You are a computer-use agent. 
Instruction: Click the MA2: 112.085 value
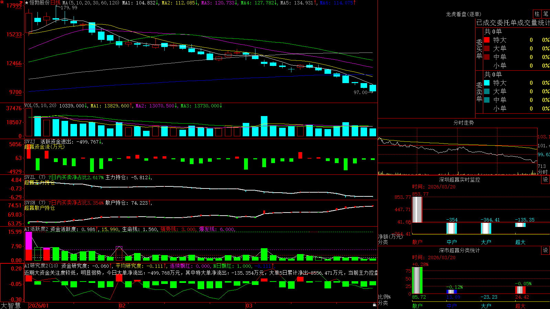coord(180,3)
